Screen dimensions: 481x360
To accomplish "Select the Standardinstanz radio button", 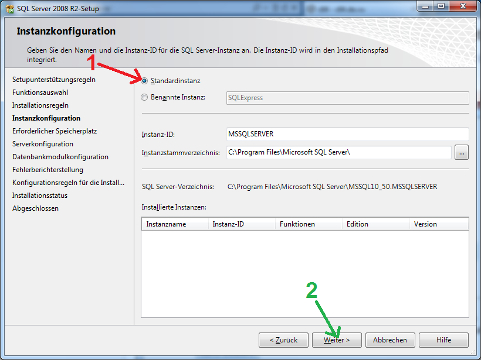I will click(144, 81).
